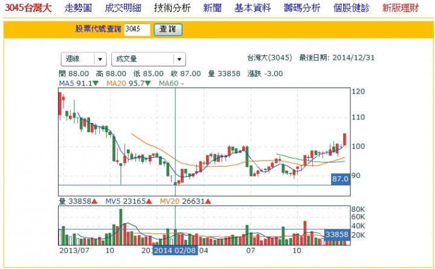This screenshot has height=269, width=435.
Task: Click the 股票代號查詢 label
Action: pos(98,29)
